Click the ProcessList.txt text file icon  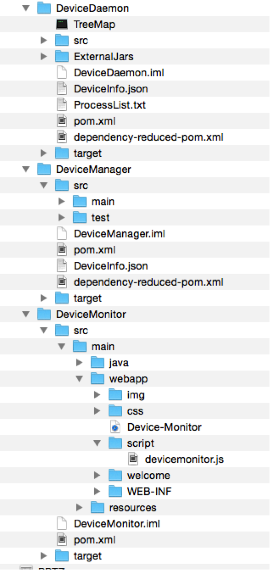(x=62, y=105)
